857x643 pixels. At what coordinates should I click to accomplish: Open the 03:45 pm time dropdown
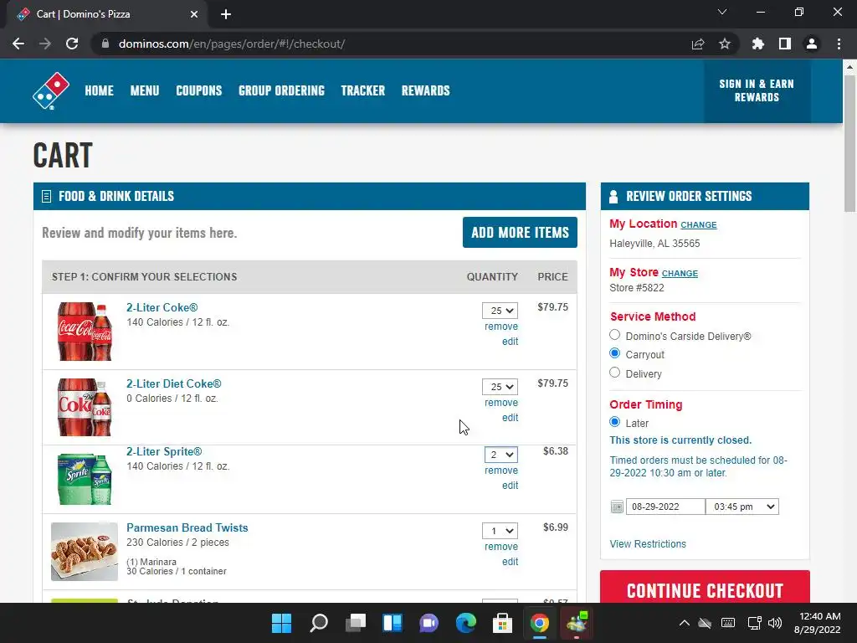[x=742, y=507]
